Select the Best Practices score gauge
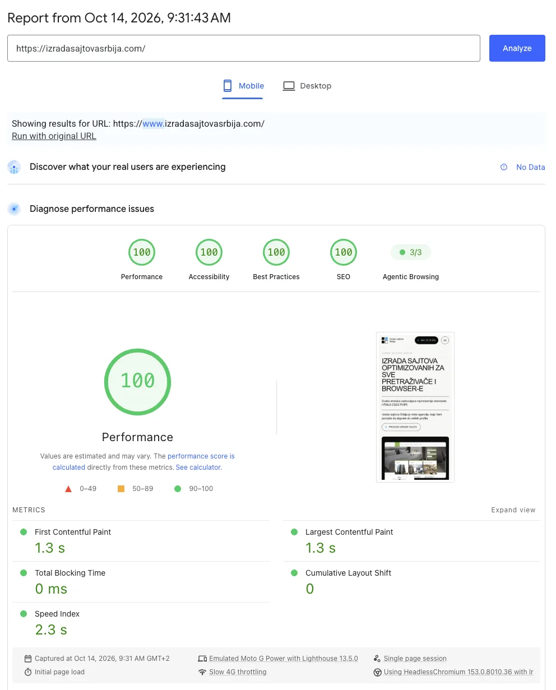 point(276,252)
